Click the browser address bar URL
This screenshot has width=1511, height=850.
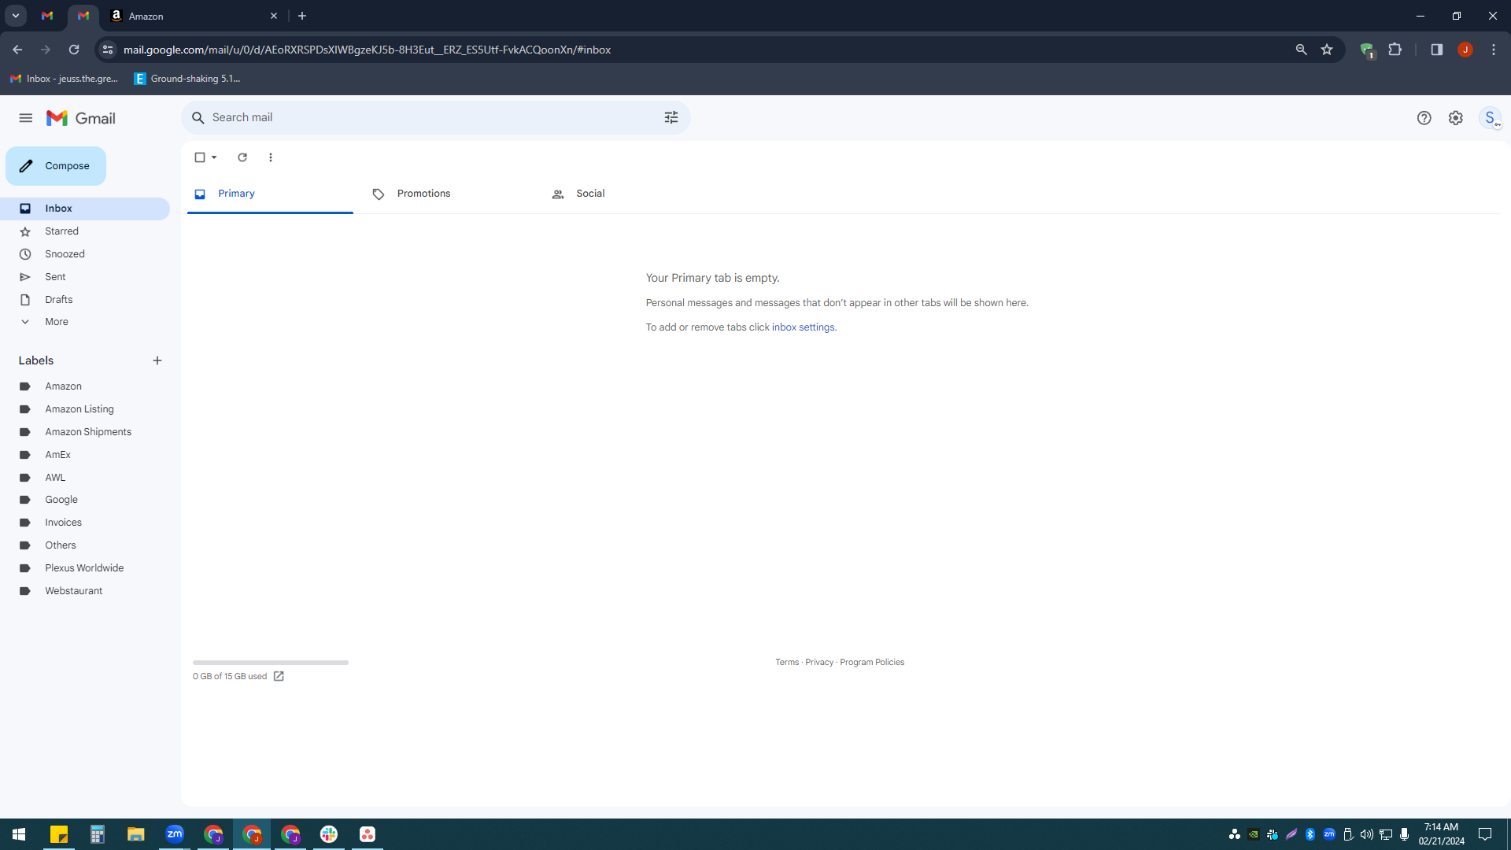point(367,50)
